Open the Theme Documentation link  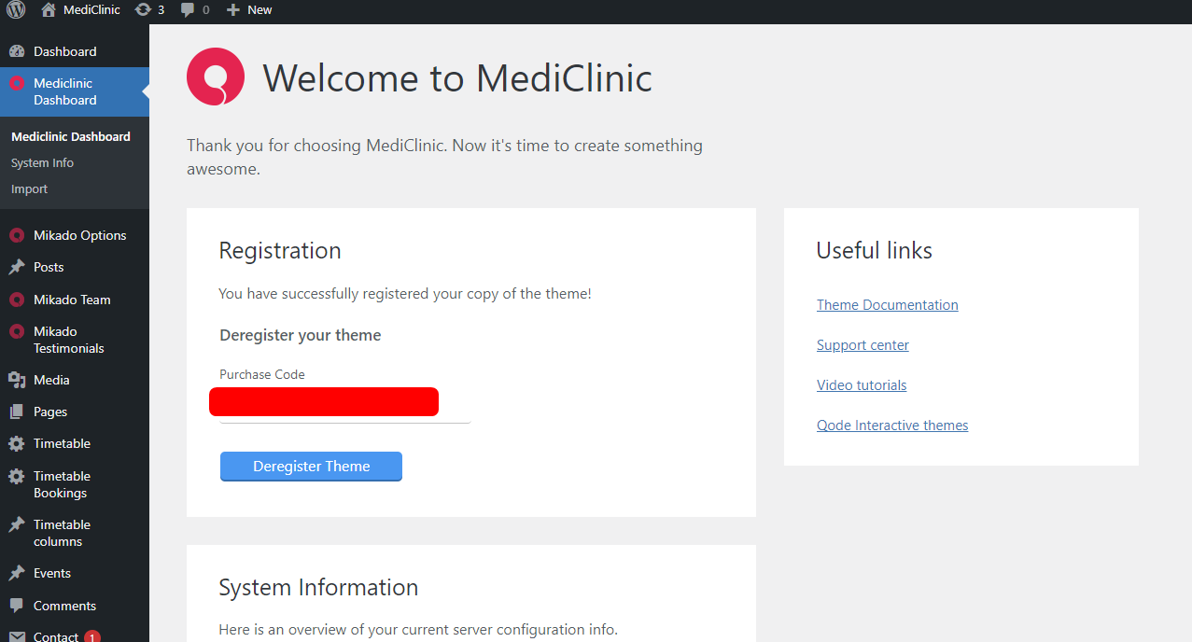click(887, 304)
